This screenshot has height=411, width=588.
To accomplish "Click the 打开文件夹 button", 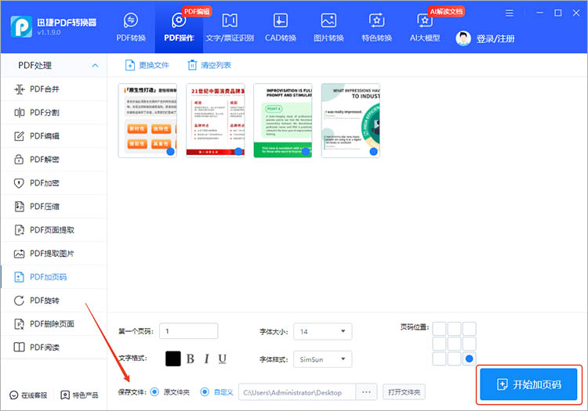I will 404,392.
